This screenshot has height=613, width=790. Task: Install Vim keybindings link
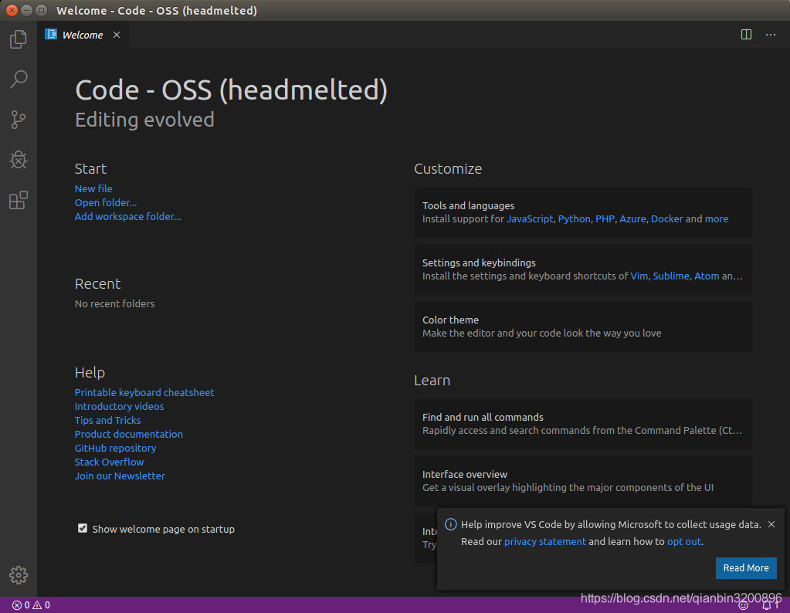point(639,276)
